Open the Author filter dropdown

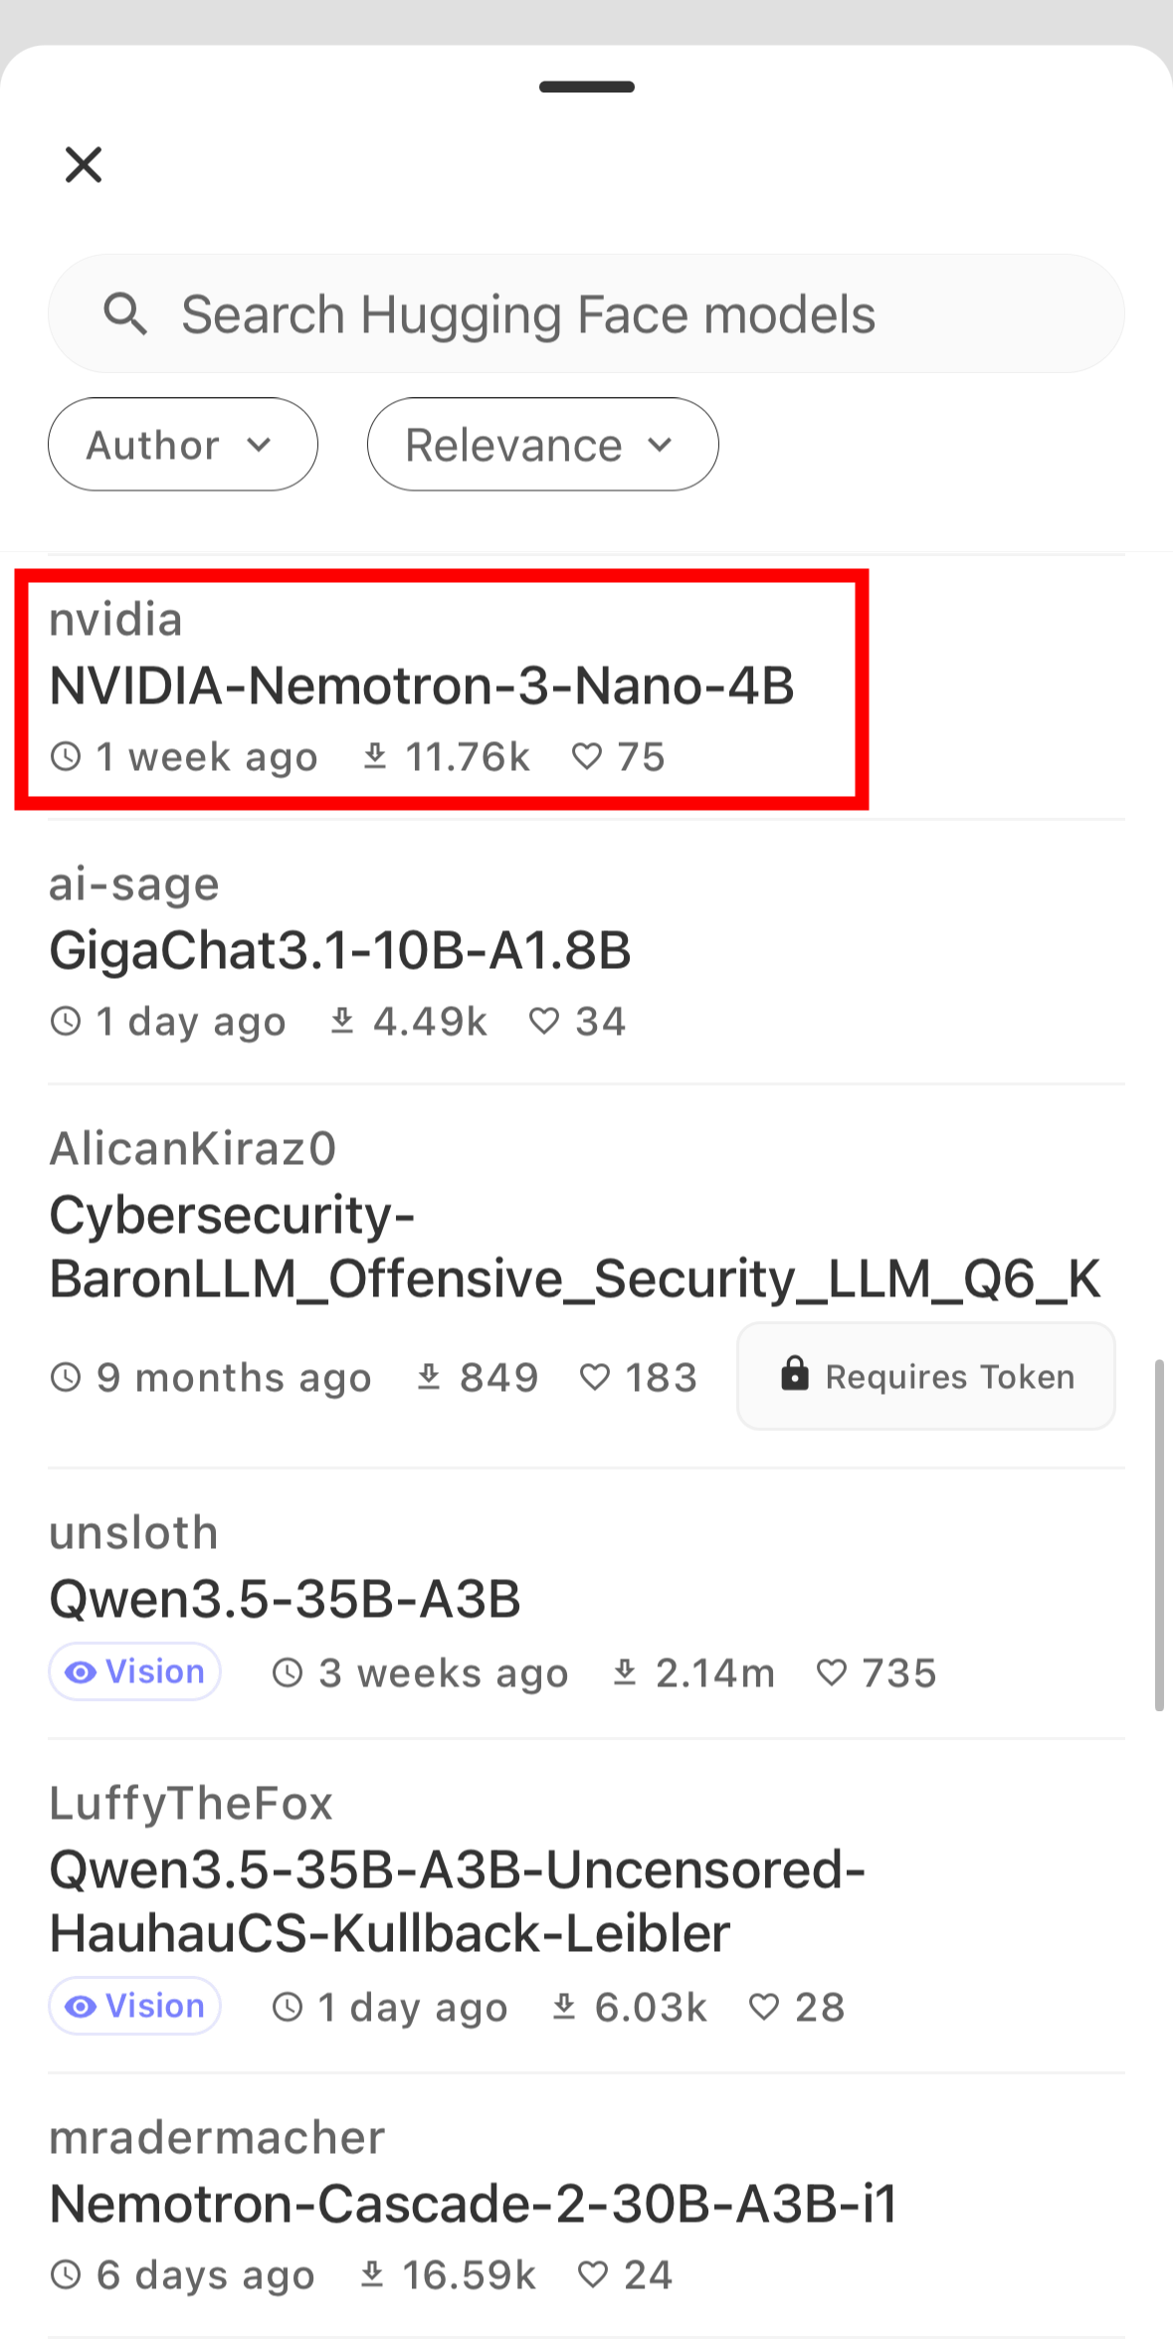click(x=183, y=445)
